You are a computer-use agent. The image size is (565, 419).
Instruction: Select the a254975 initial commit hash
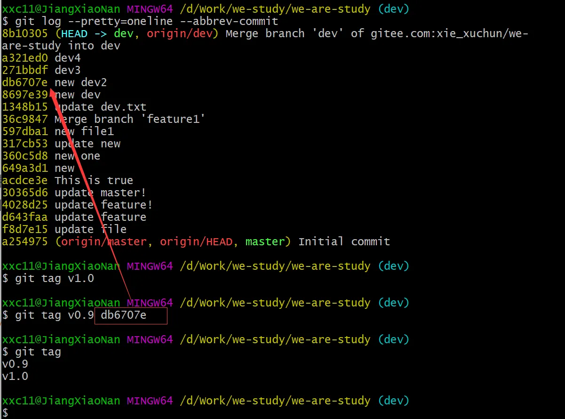click(24, 242)
